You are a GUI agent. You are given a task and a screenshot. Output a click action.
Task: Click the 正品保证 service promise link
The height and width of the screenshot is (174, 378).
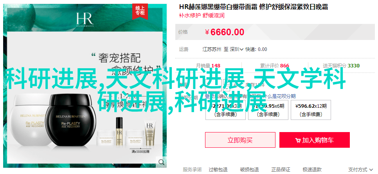click(x=281, y=169)
